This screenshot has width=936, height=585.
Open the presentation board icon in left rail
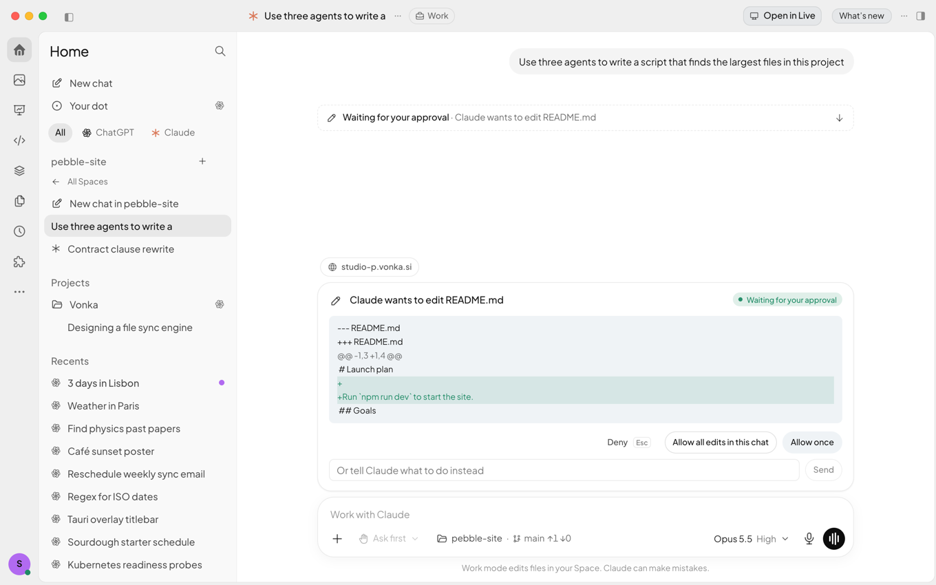click(x=19, y=110)
